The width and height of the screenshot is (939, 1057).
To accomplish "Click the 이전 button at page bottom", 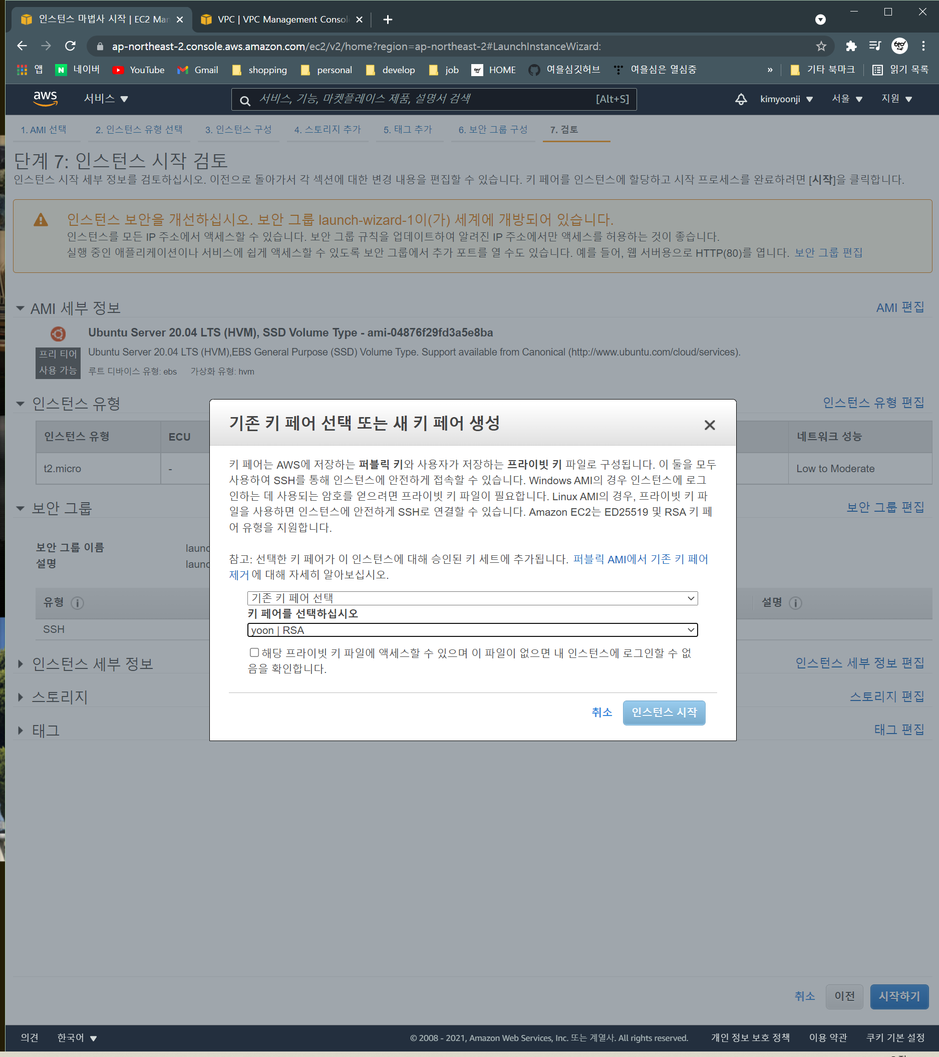I will click(x=844, y=996).
